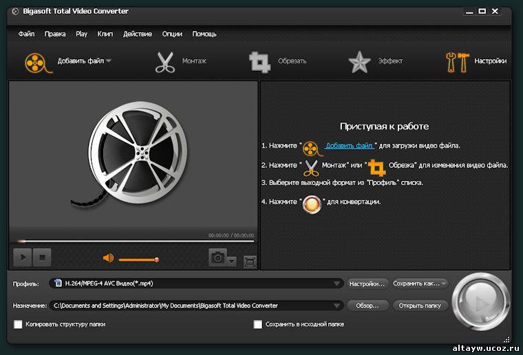
Task: Open the Правка menu
Action: point(55,34)
